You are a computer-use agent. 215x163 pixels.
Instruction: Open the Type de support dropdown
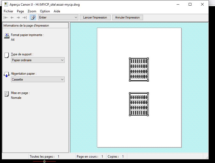[x=38, y=60]
